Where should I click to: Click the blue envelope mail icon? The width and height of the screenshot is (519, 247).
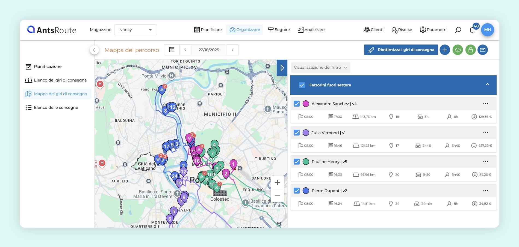coord(483,50)
